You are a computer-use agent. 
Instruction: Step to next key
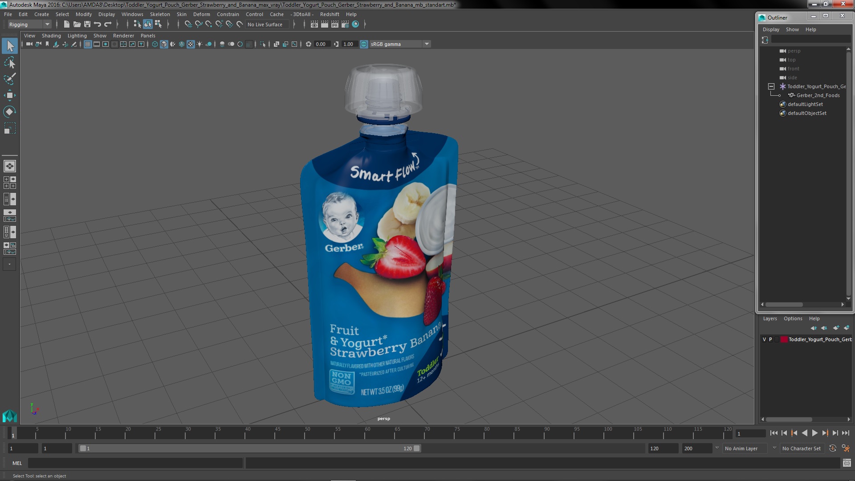point(825,433)
